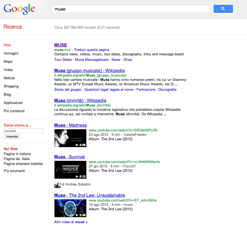Open the MUSE official site result
This screenshot has width=247, height=228.
point(61,45)
